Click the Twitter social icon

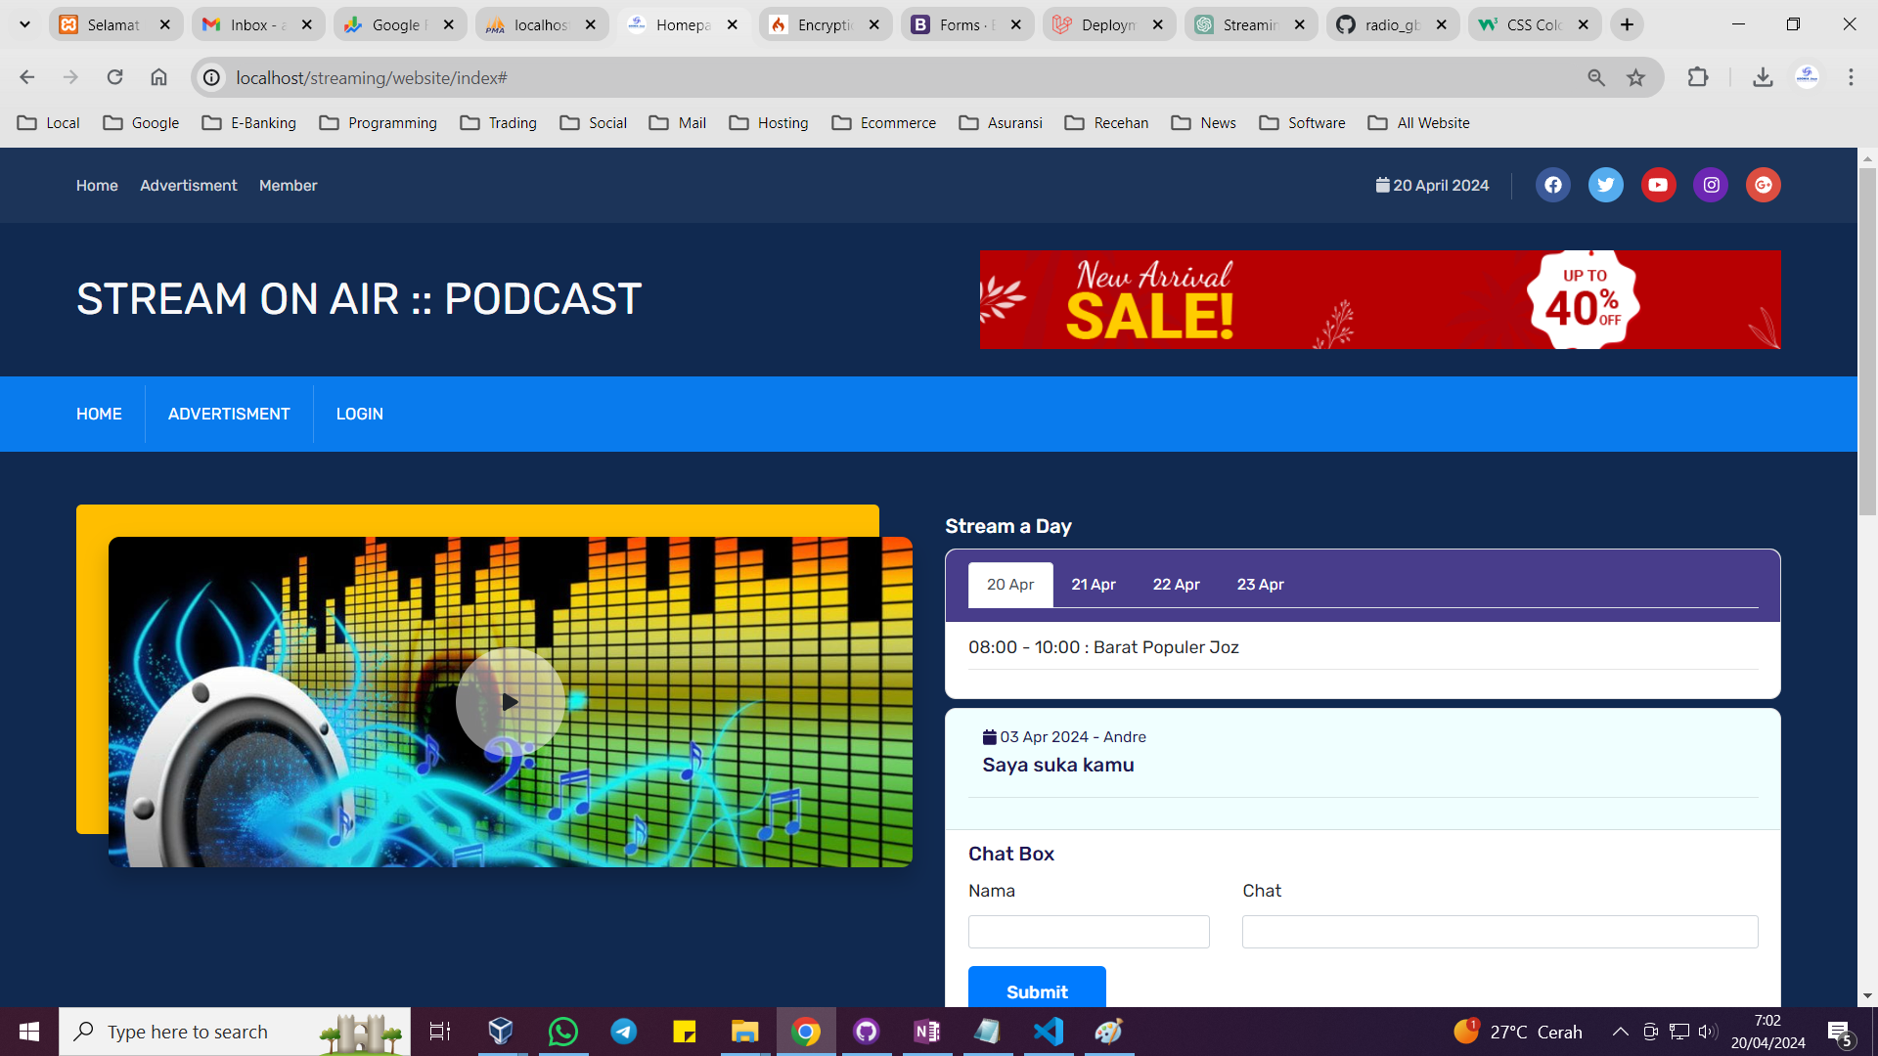(x=1605, y=185)
